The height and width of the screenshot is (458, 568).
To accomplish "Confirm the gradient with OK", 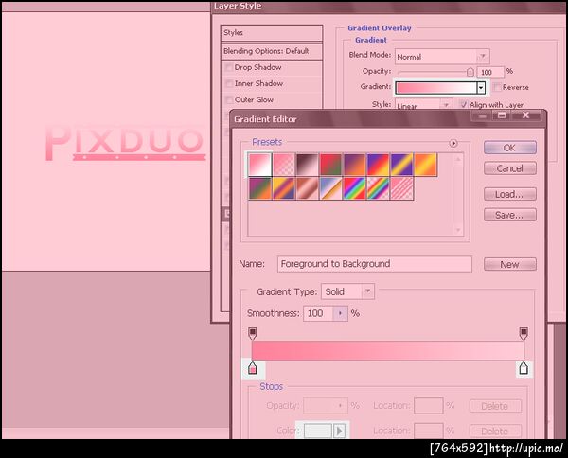I will coord(510,148).
